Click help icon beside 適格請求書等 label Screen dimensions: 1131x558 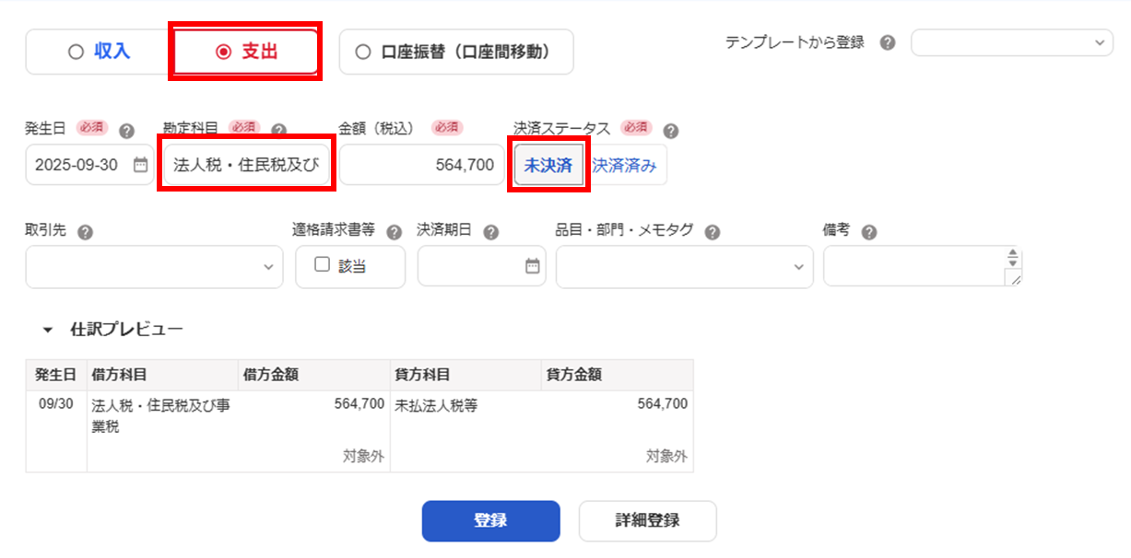click(395, 232)
